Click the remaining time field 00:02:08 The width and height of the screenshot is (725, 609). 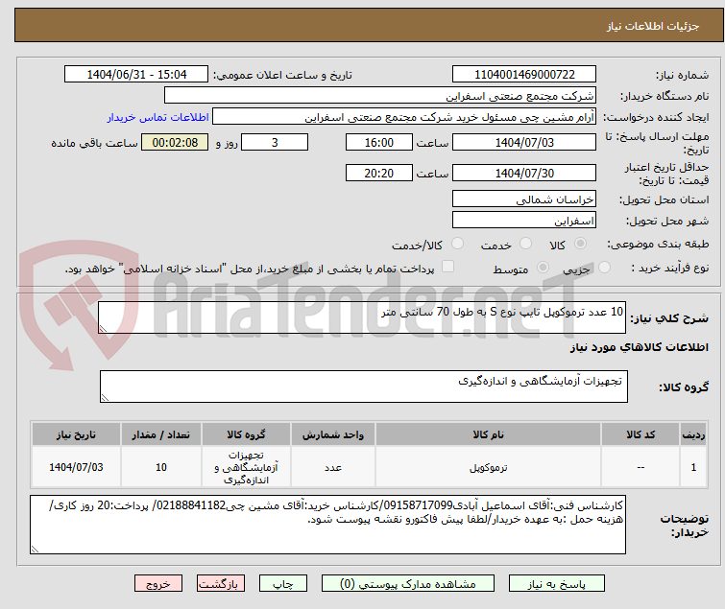[x=175, y=142]
